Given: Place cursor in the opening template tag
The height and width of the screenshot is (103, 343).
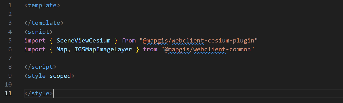Looking at the screenshot, I should pos(42,5).
